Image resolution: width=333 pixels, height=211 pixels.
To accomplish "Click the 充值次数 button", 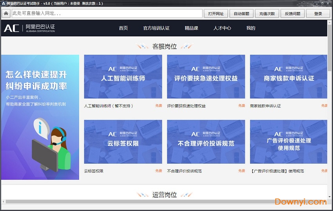I will pyautogui.click(x=267, y=14).
